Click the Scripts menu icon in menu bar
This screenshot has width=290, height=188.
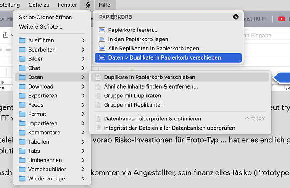tap(87, 5)
